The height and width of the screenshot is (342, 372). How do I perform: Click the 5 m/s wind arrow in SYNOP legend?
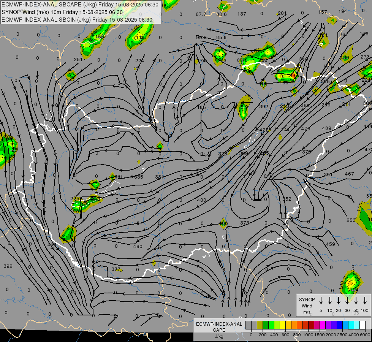pos(321,301)
